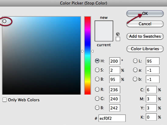Select the Lab a channel radio button
This screenshot has height=125, width=167.
(x=135, y=70)
